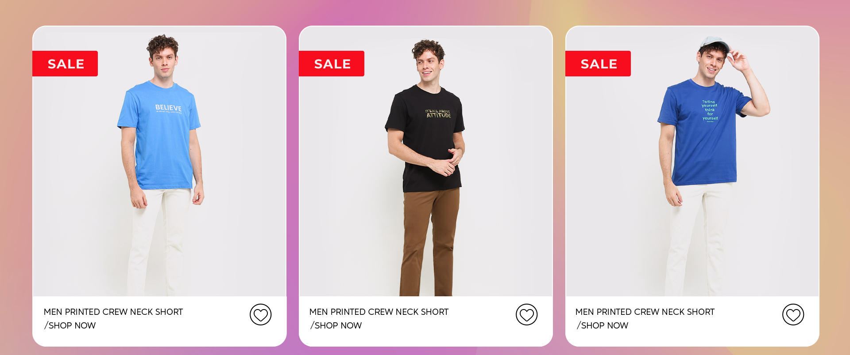View black ATTITUDE t-shirt model photo
This screenshot has width=850, height=355.
click(426, 161)
